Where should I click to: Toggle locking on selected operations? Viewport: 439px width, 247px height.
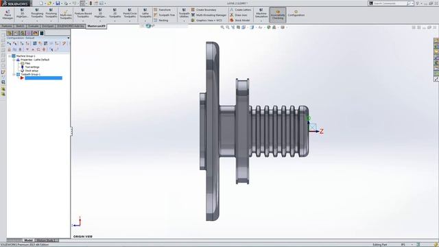pyautogui.click(x=9, y=49)
